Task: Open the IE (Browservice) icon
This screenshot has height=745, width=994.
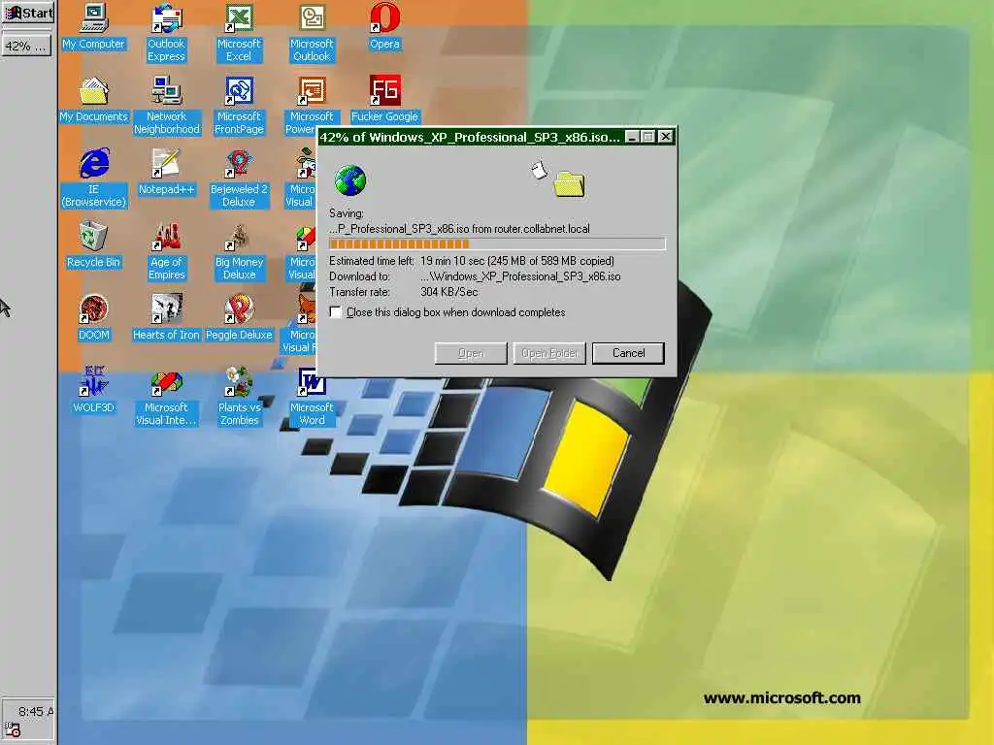Action: coord(94,178)
